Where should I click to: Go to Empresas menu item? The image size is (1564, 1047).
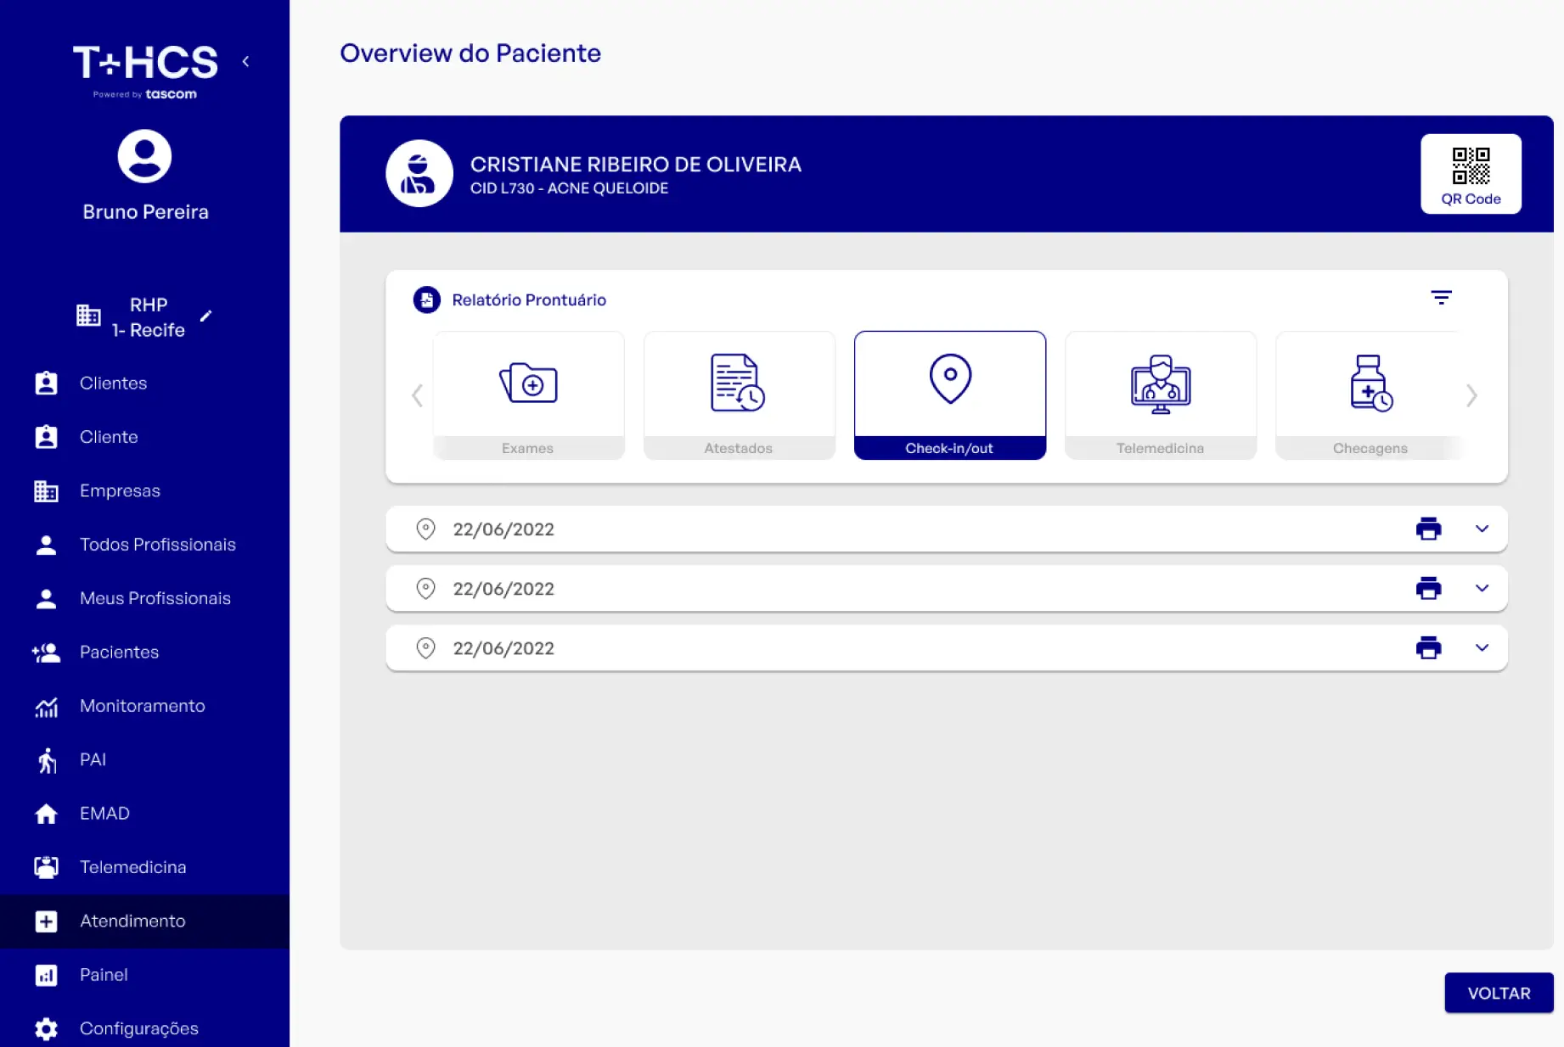click(144, 490)
